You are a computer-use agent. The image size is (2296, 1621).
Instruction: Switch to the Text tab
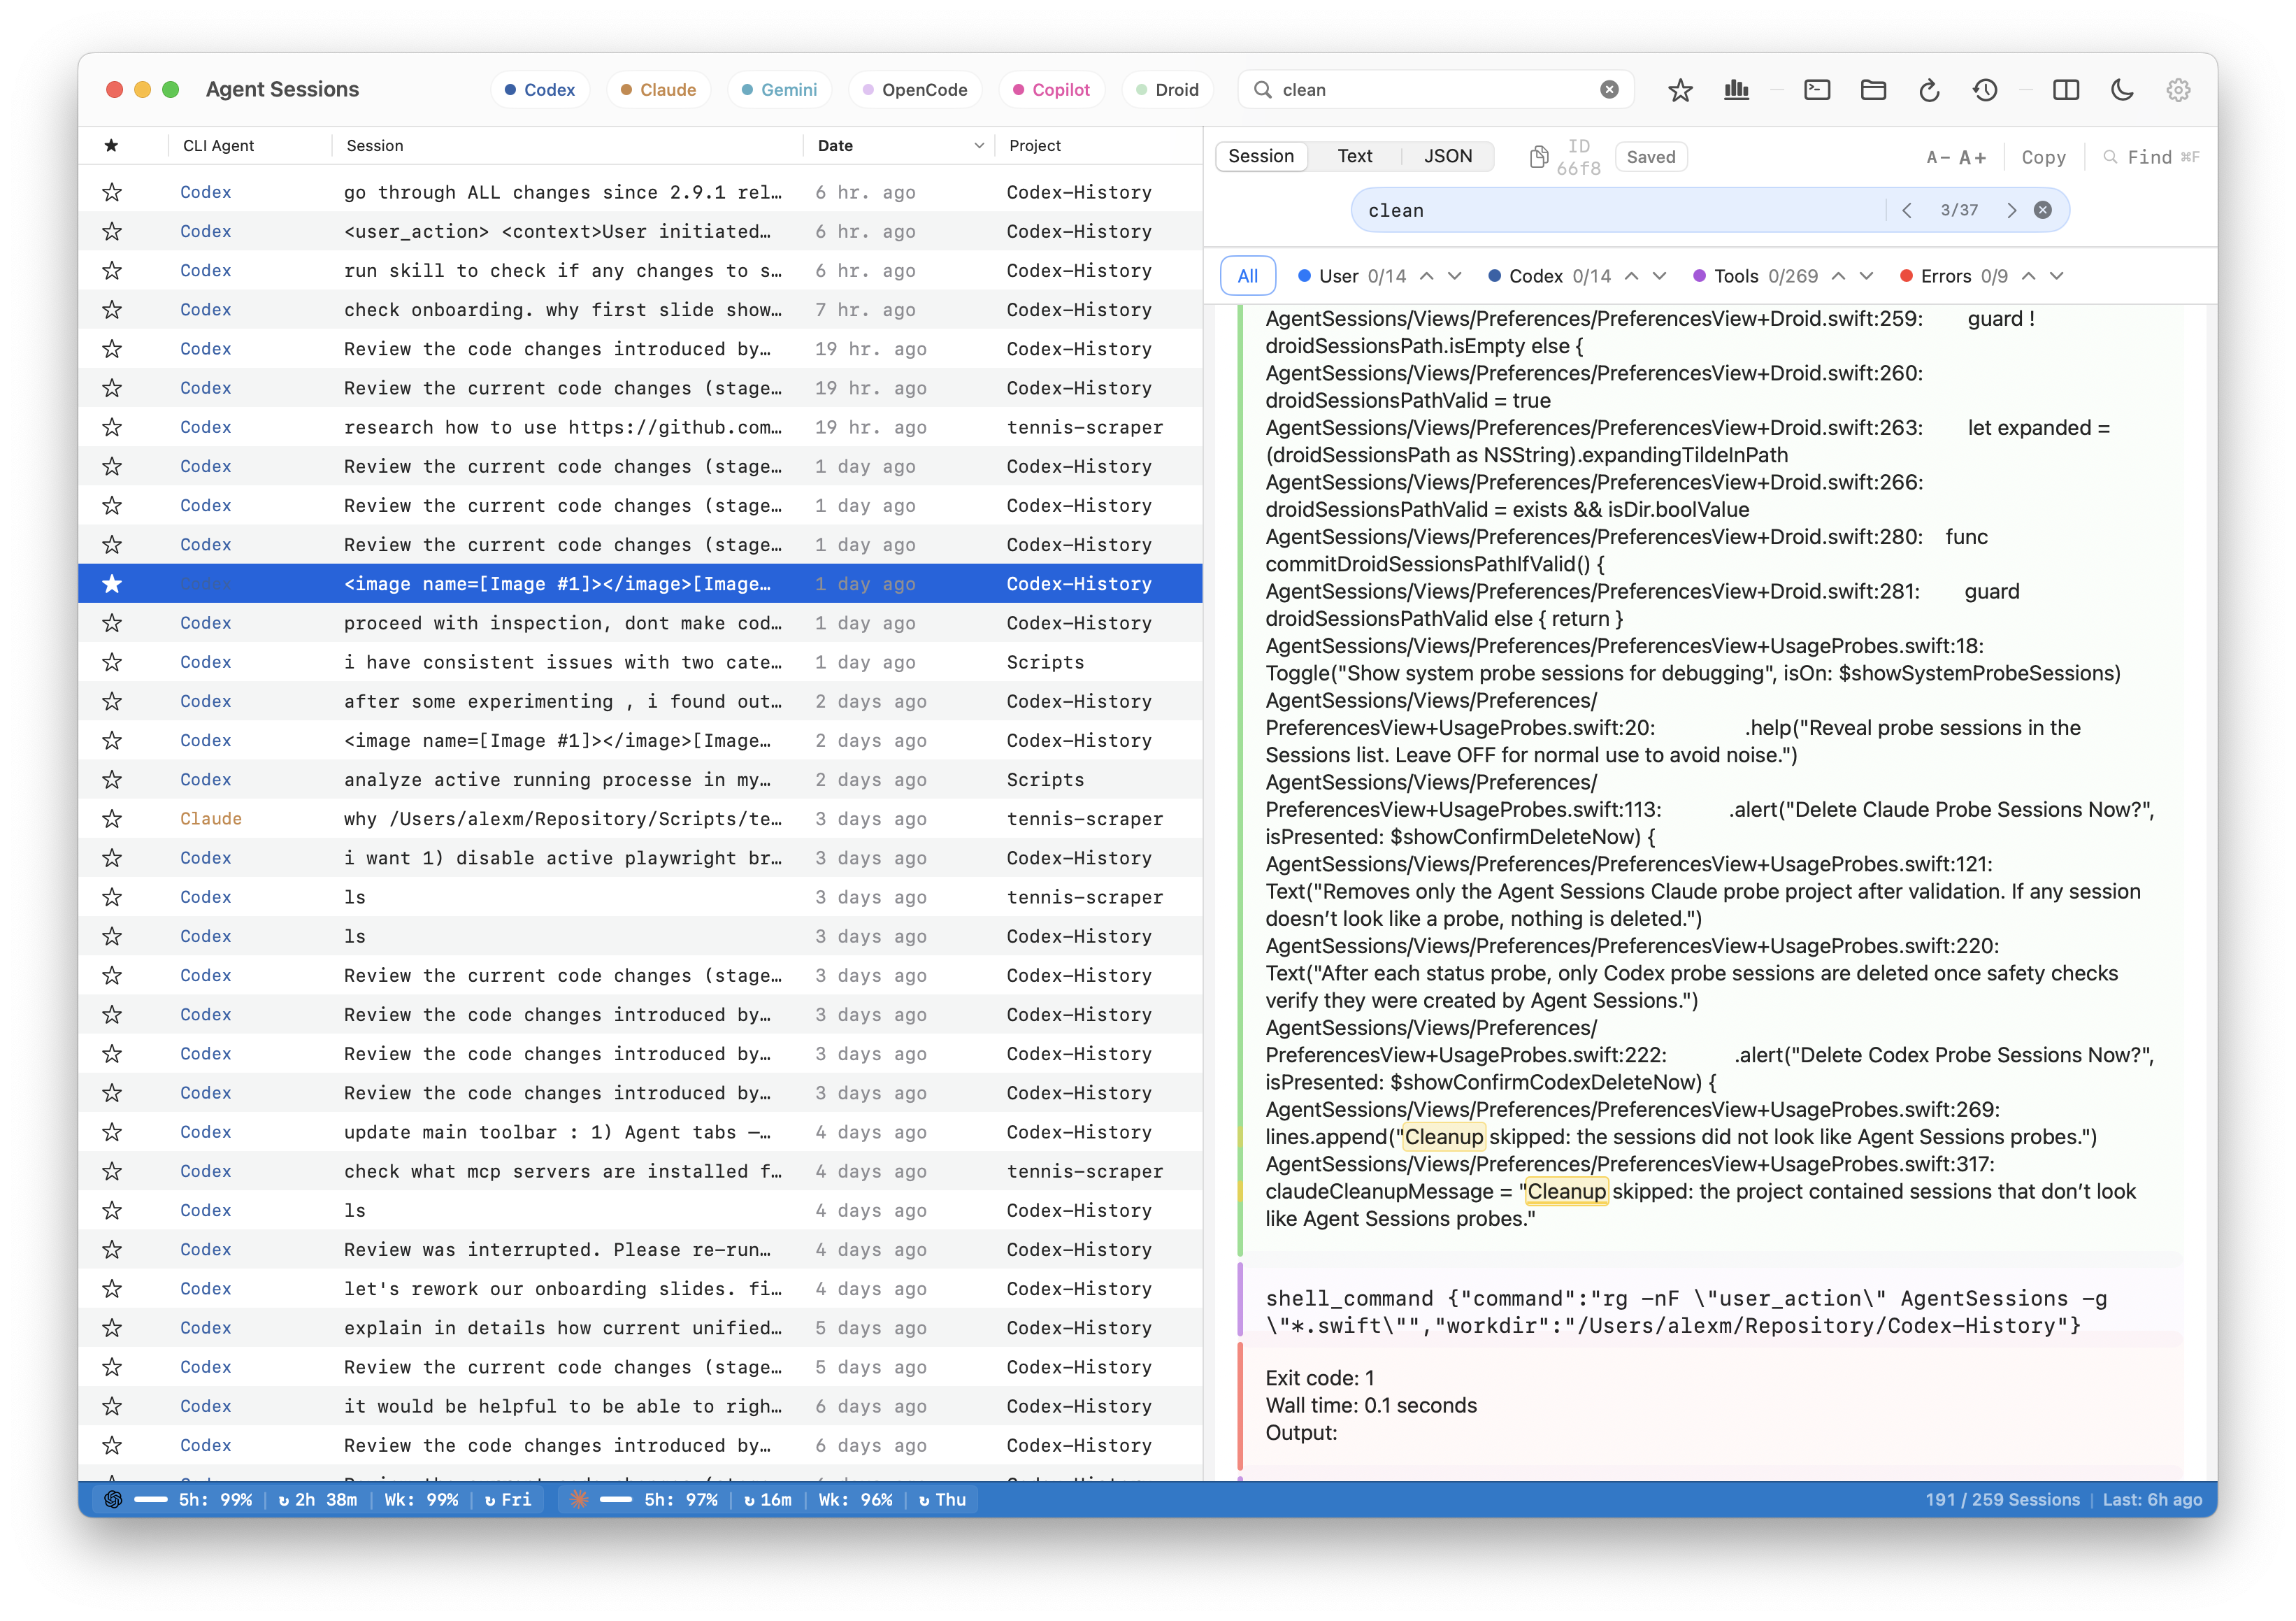pos(1355,156)
